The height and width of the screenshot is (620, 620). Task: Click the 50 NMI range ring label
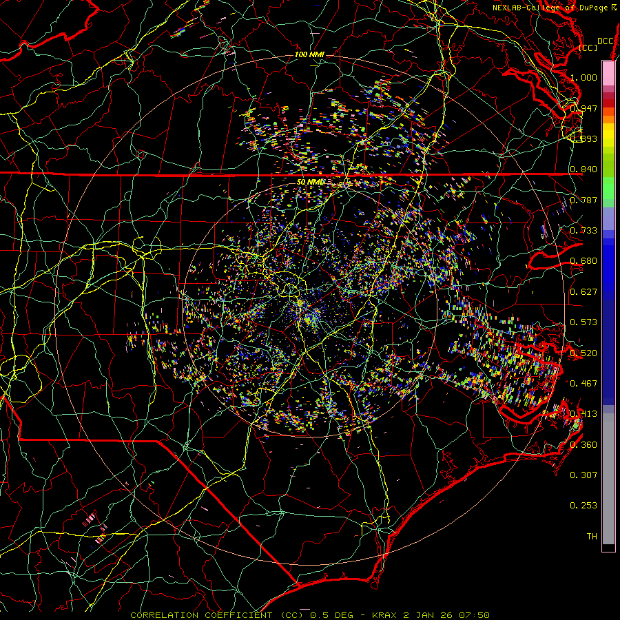309,182
